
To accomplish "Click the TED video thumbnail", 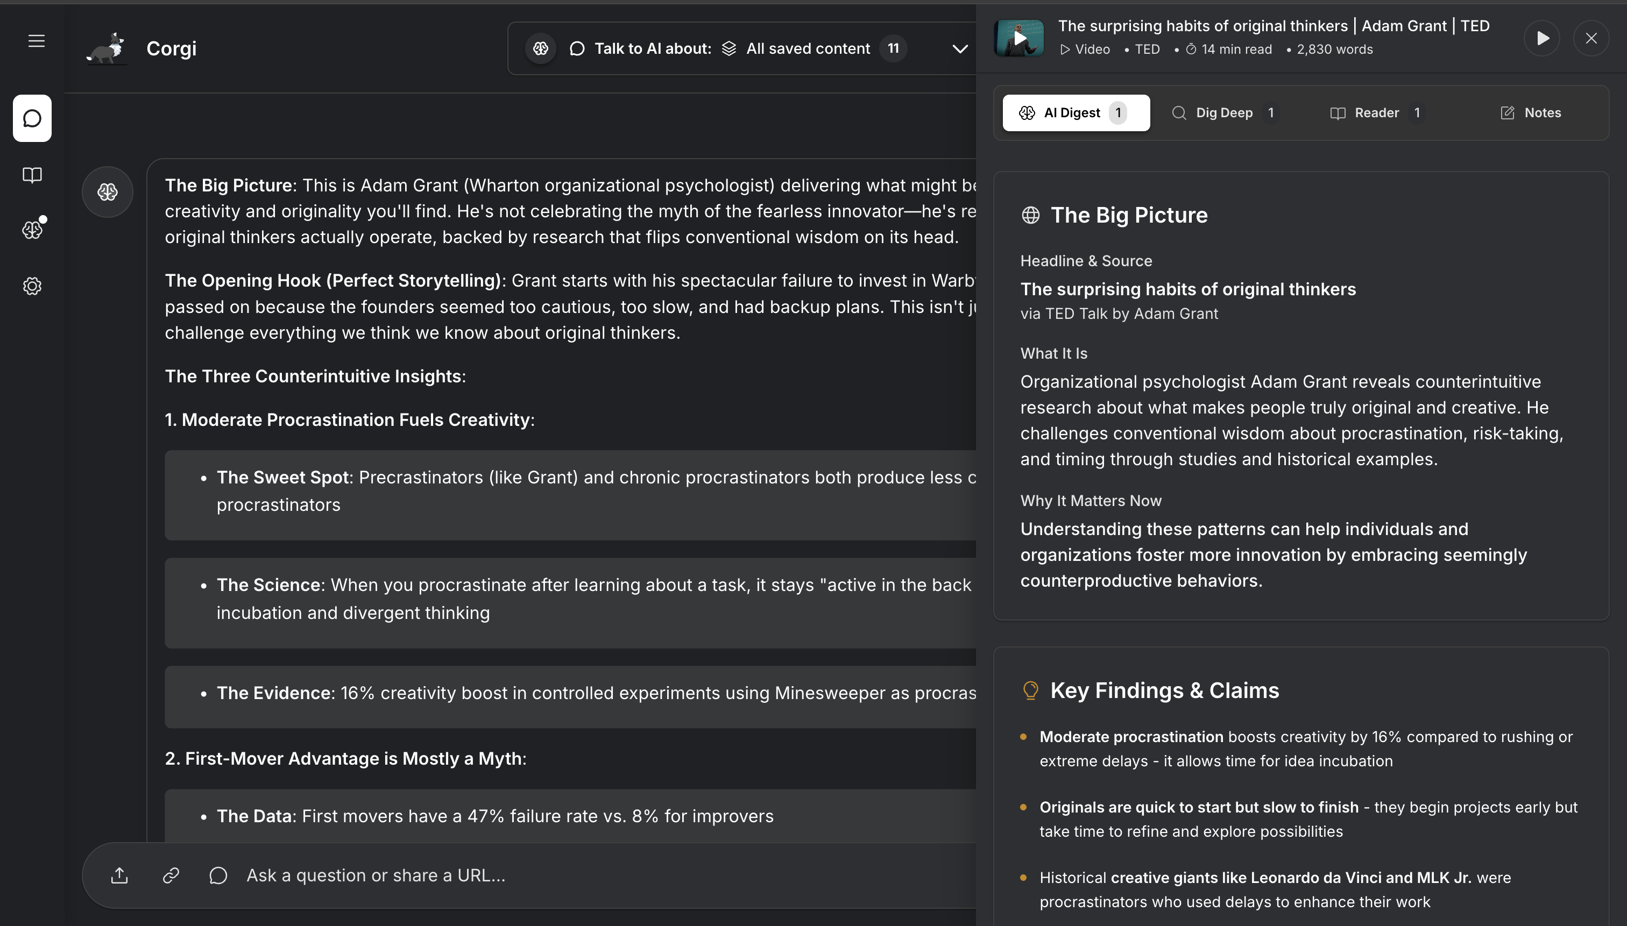I will [1018, 38].
